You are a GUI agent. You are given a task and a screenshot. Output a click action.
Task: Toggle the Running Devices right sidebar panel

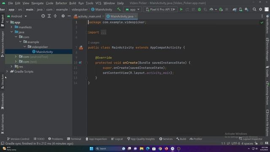click(x=267, y=93)
